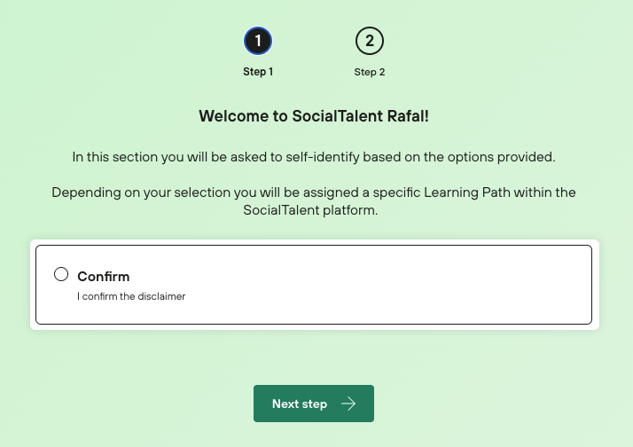Image resolution: width=633 pixels, height=447 pixels.
Task: Switch to the "Step 2" text label
Action: [x=370, y=72]
